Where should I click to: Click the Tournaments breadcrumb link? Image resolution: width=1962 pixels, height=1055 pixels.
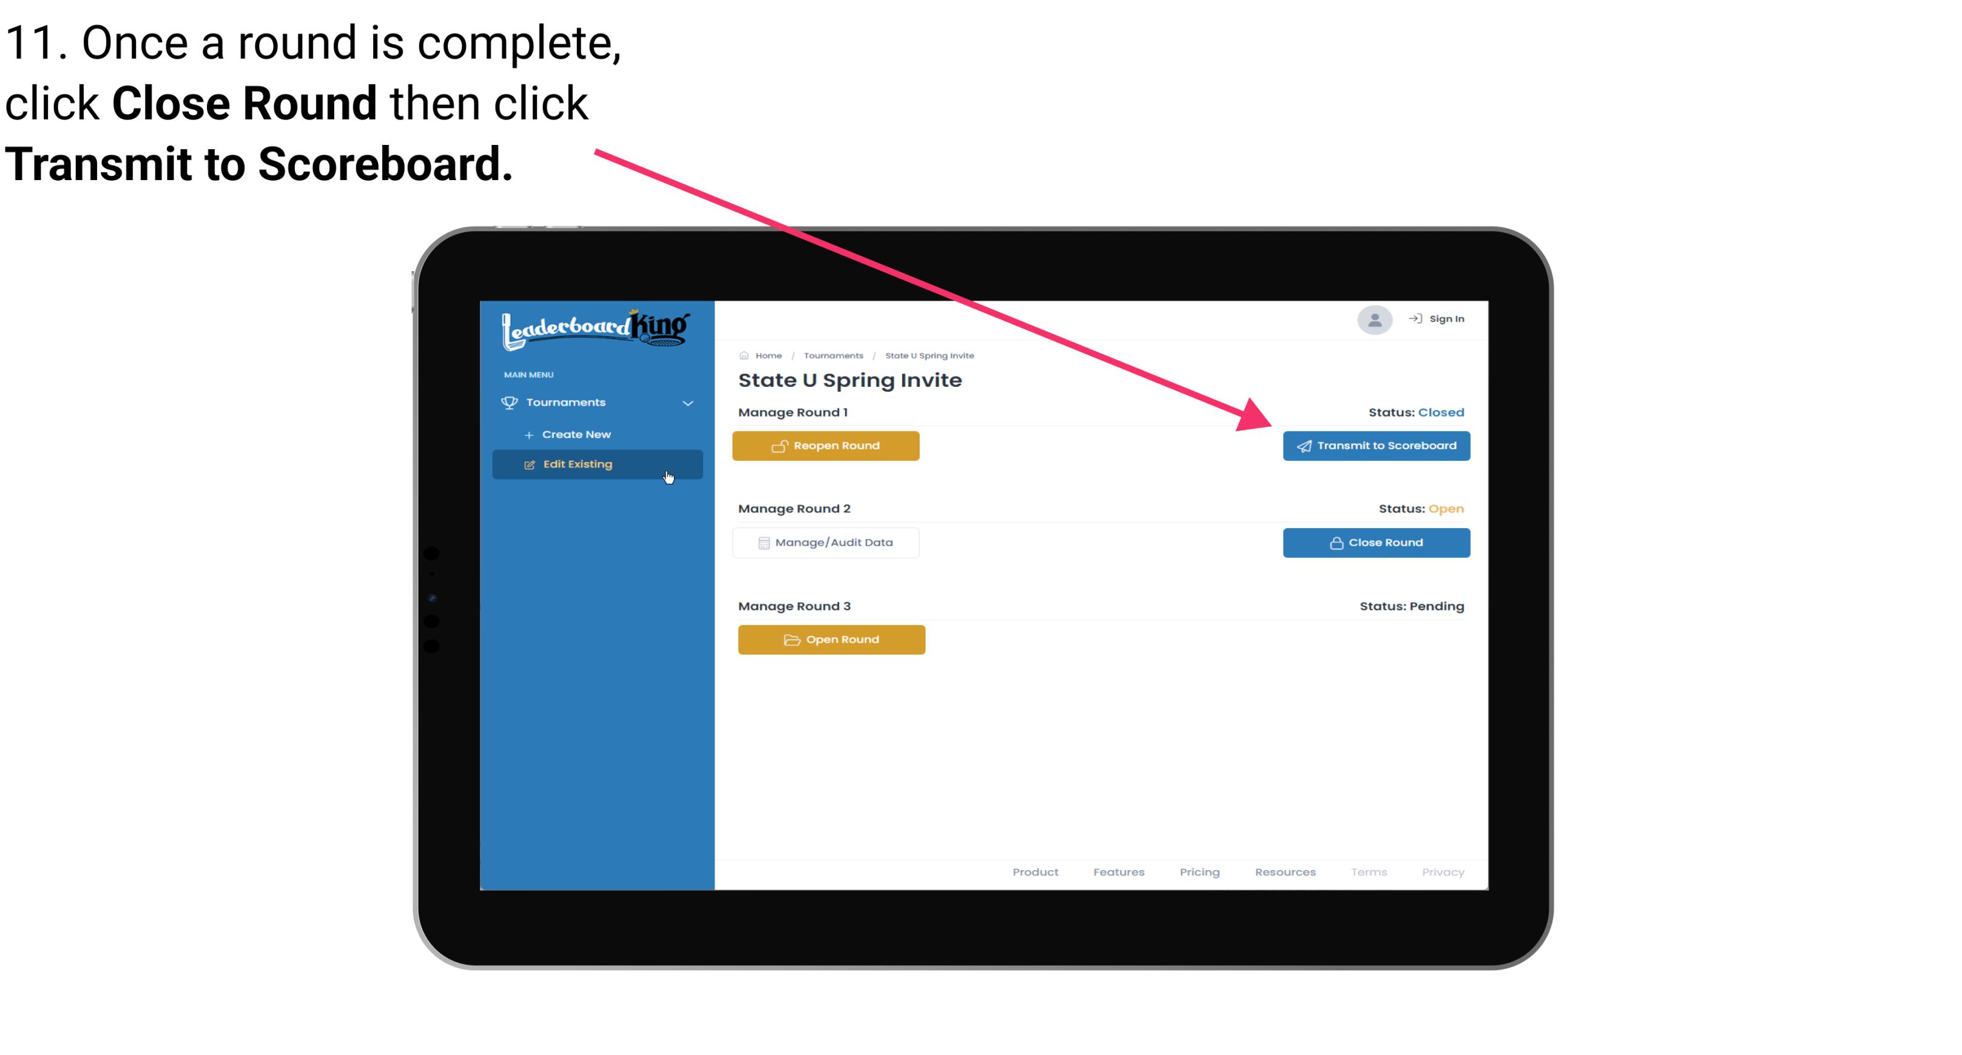pos(832,355)
